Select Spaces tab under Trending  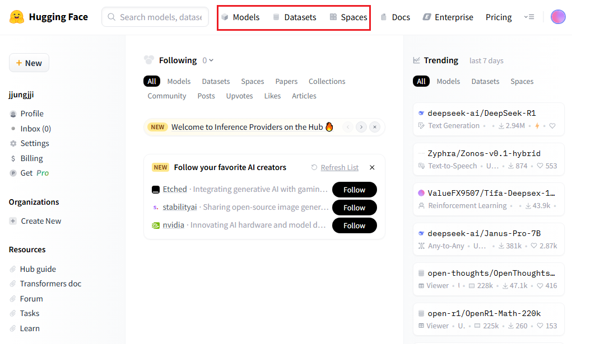pos(522,82)
